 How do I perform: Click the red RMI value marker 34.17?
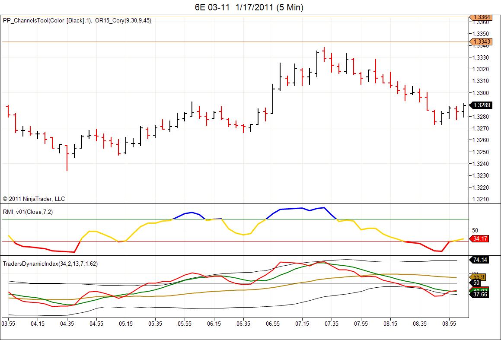[x=479, y=238]
